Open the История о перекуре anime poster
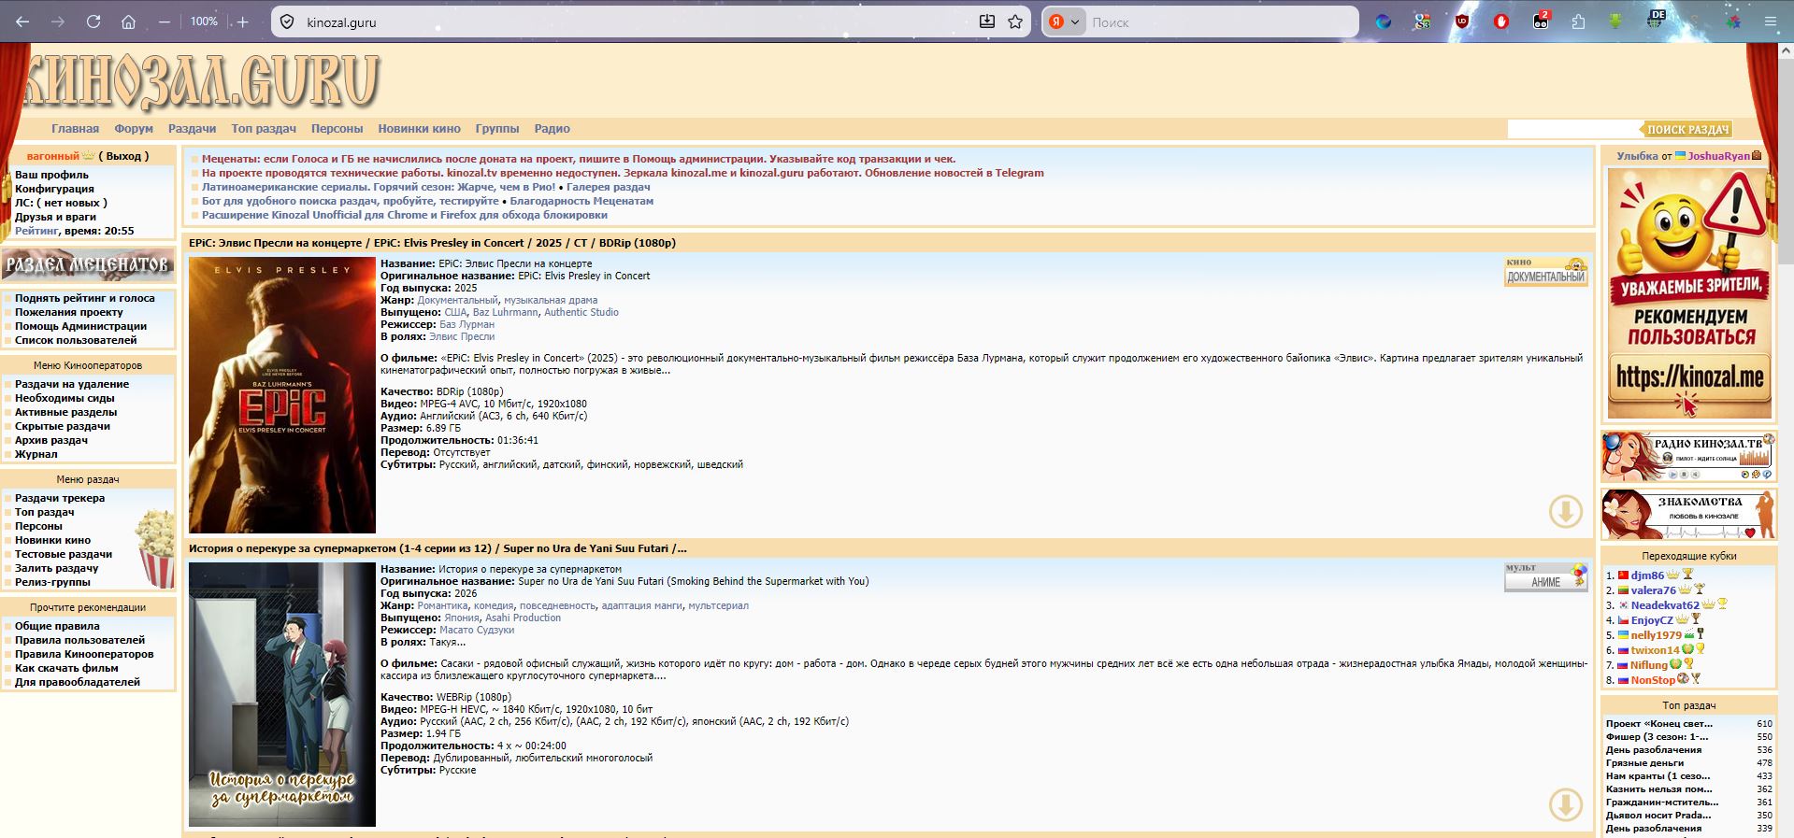This screenshot has height=838, width=1794. click(x=282, y=694)
